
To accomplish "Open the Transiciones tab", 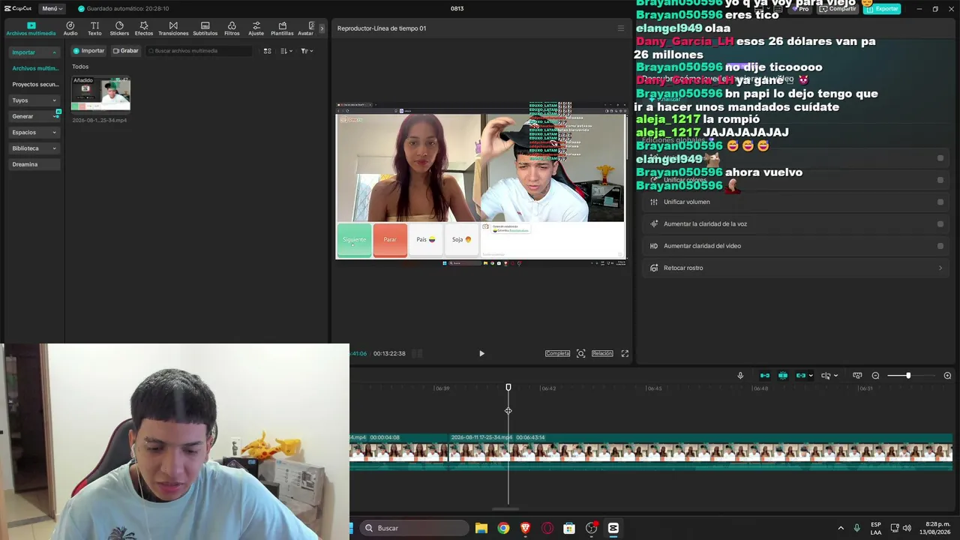I will [x=173, y=29].
